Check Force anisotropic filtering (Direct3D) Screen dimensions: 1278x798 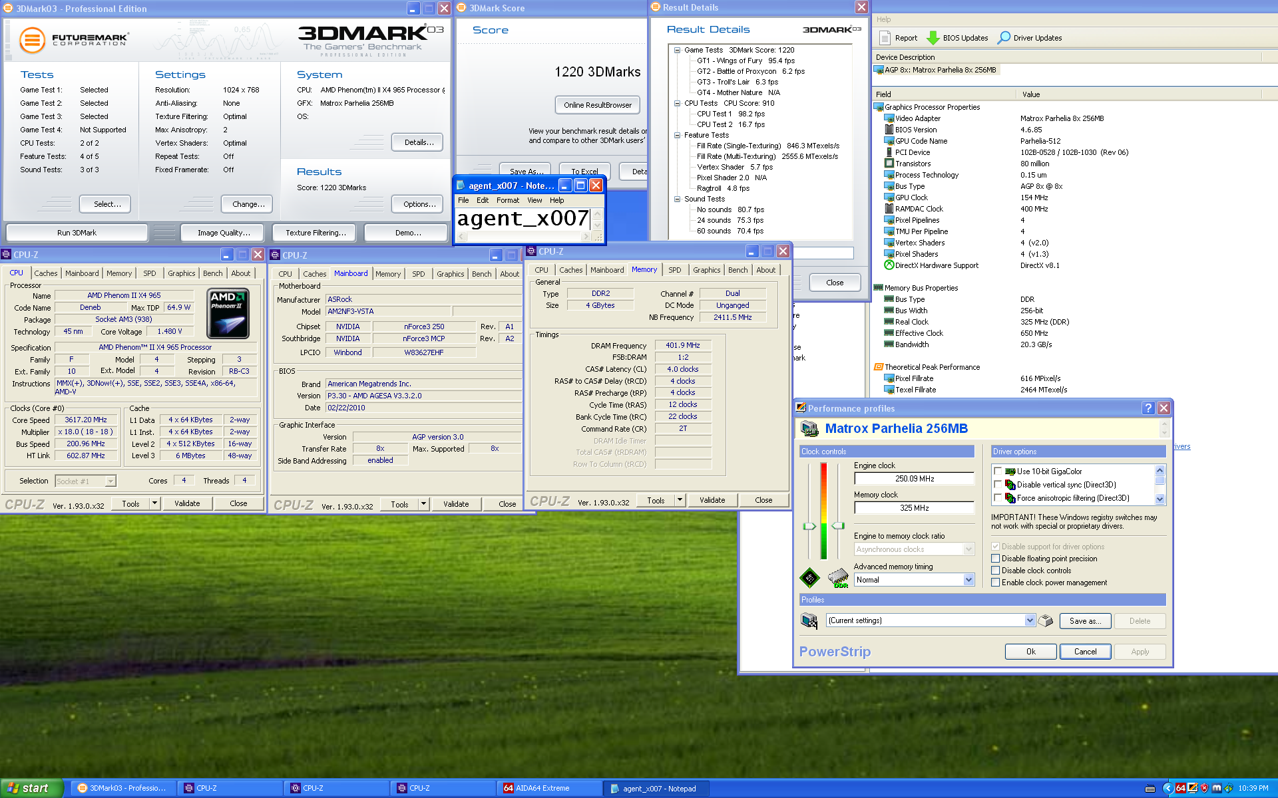pyautogui.click(x=998, y=498)
